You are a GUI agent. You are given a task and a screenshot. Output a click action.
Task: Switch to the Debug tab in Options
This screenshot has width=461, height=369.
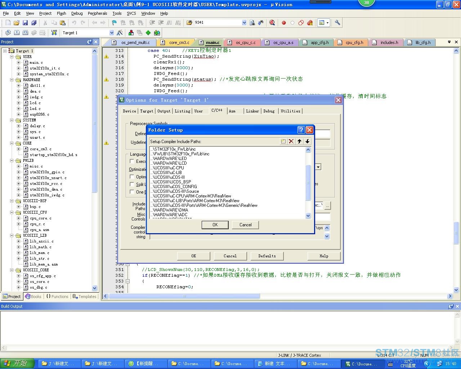tap(269, 111)
